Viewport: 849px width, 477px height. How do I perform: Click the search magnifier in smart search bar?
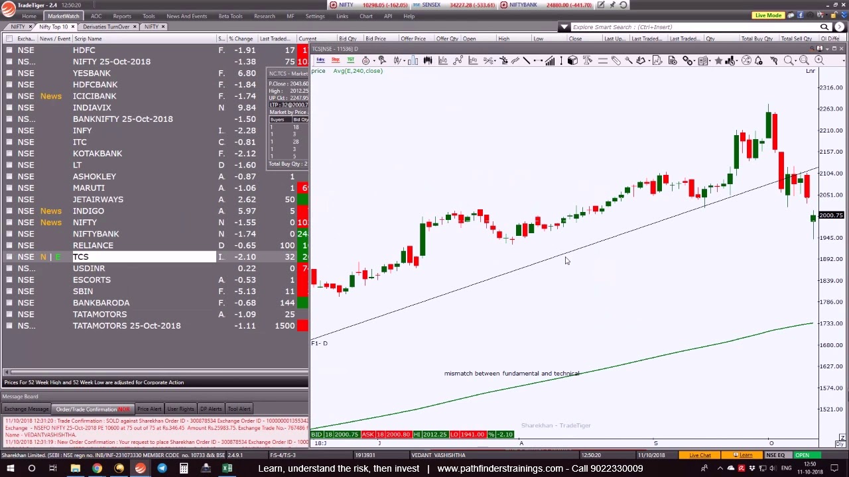[824, 27]
